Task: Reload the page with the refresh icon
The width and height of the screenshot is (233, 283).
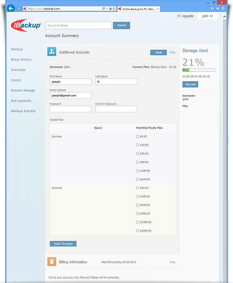Action: coord(114,8)
